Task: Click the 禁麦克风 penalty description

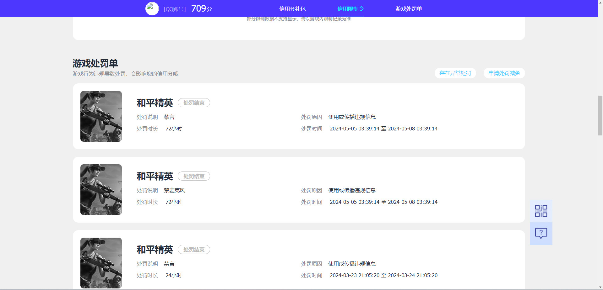Action: (175, 190)
